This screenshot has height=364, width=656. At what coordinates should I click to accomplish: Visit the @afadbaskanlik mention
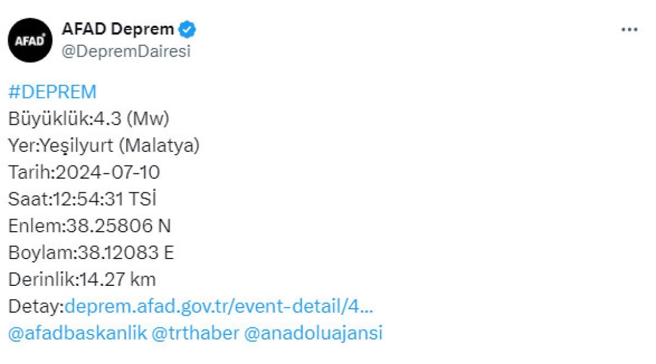point(78,333)
